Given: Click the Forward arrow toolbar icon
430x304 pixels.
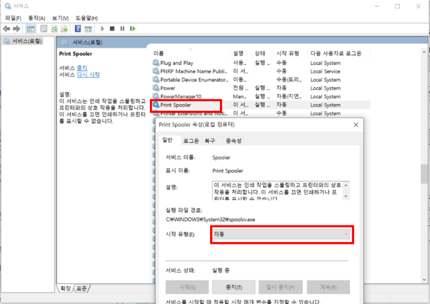Looking at the screenshot, I should (x=17, y=28).
